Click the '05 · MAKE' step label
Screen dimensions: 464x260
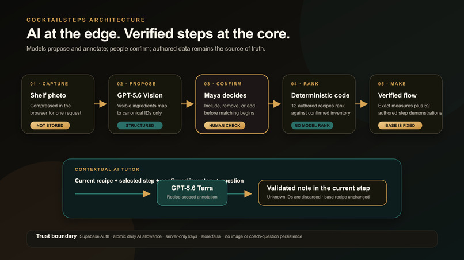(x=392, y=84)
